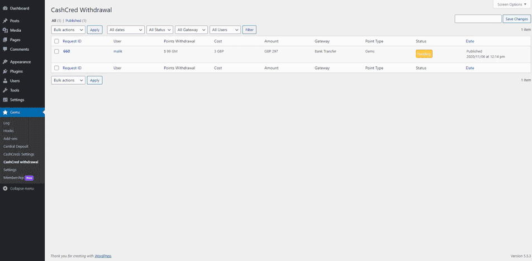Sort by Request ID header column
This screenshot has height=261, width=532.
pos(72,41)
